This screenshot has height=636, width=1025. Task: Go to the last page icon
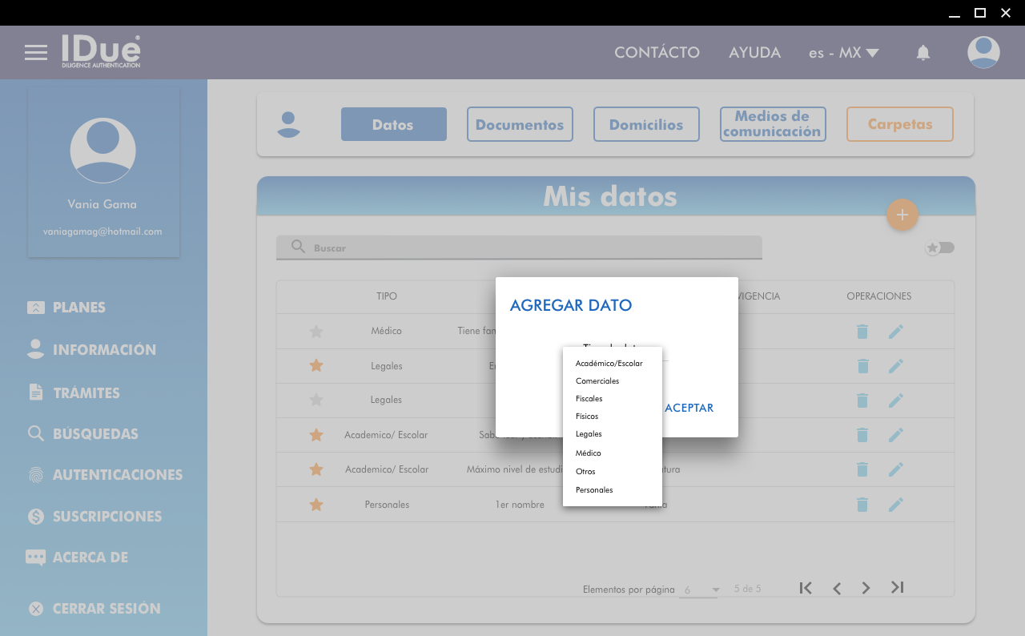897,588
